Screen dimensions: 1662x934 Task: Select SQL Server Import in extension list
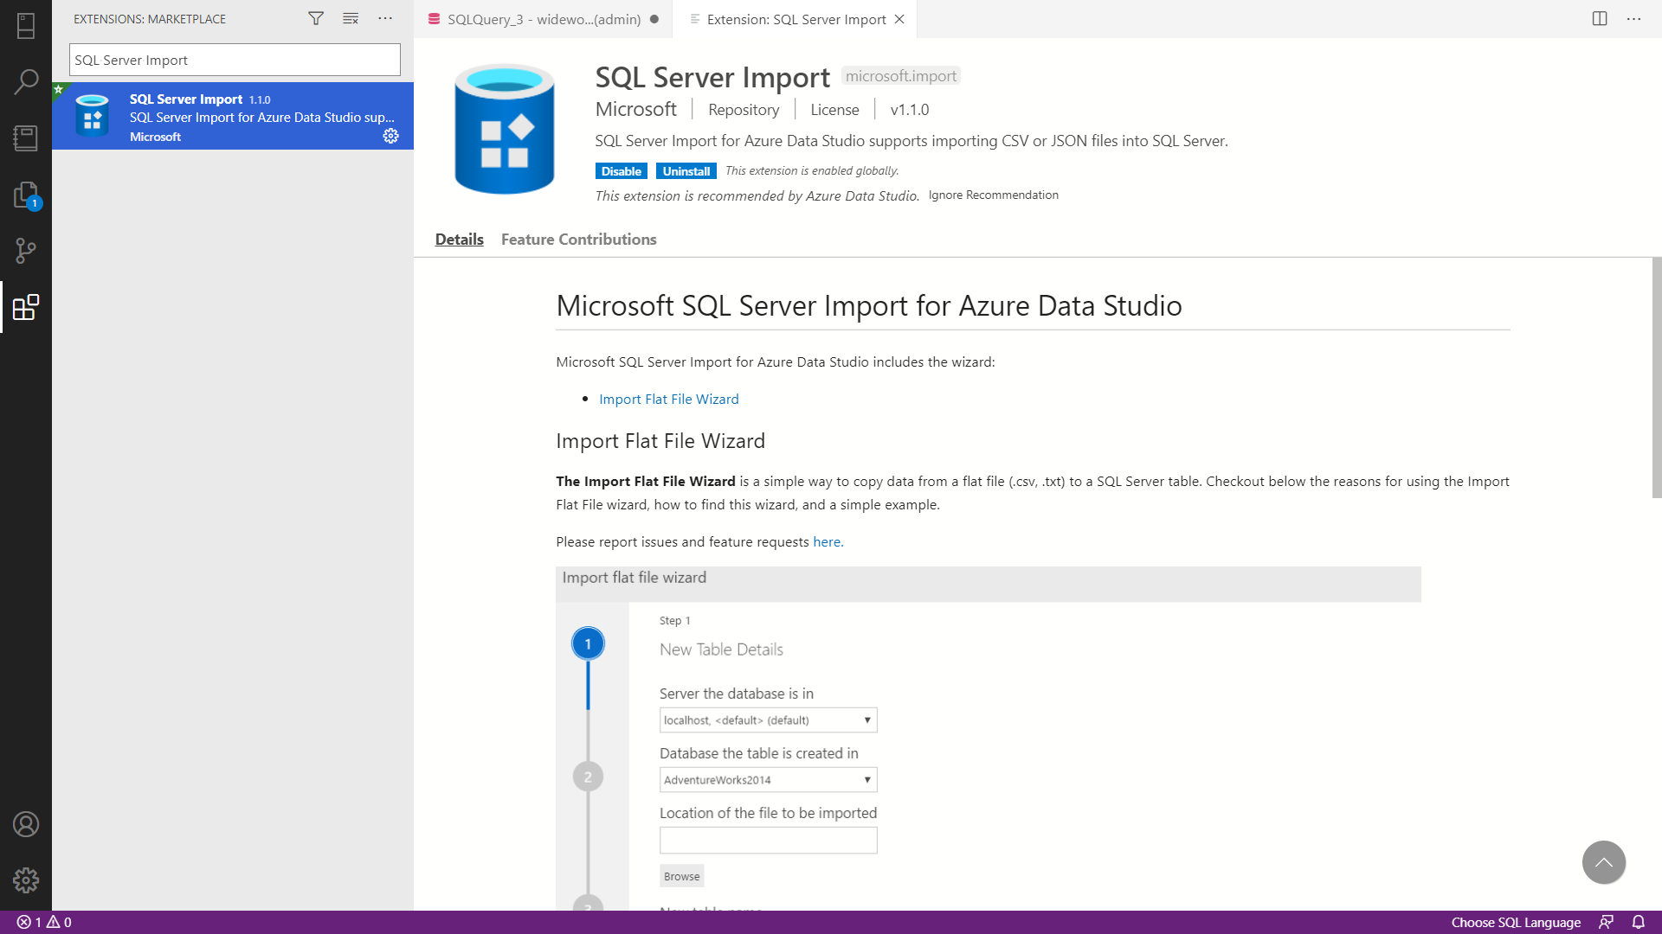(233, 116)
